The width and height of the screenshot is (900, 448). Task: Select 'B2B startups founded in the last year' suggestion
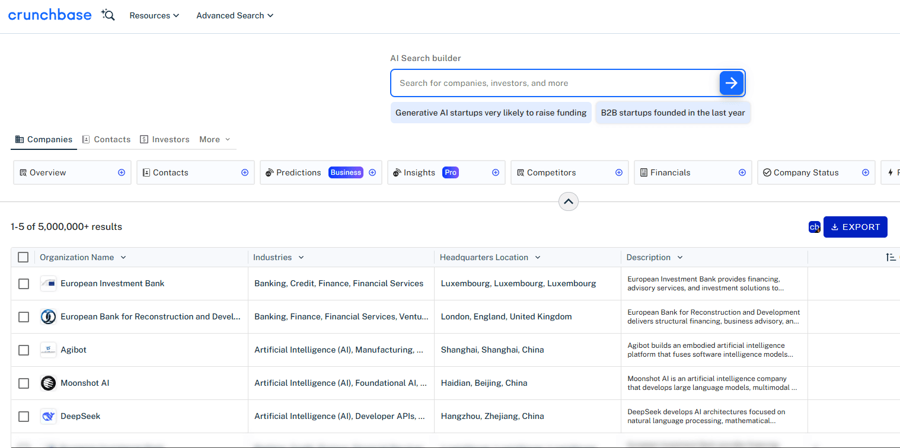tap(673, 113)
